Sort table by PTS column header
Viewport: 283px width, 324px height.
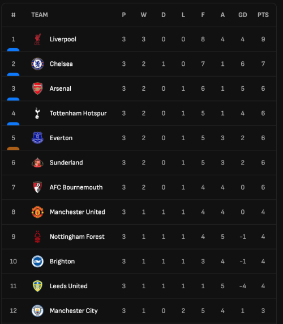point(263,15)
